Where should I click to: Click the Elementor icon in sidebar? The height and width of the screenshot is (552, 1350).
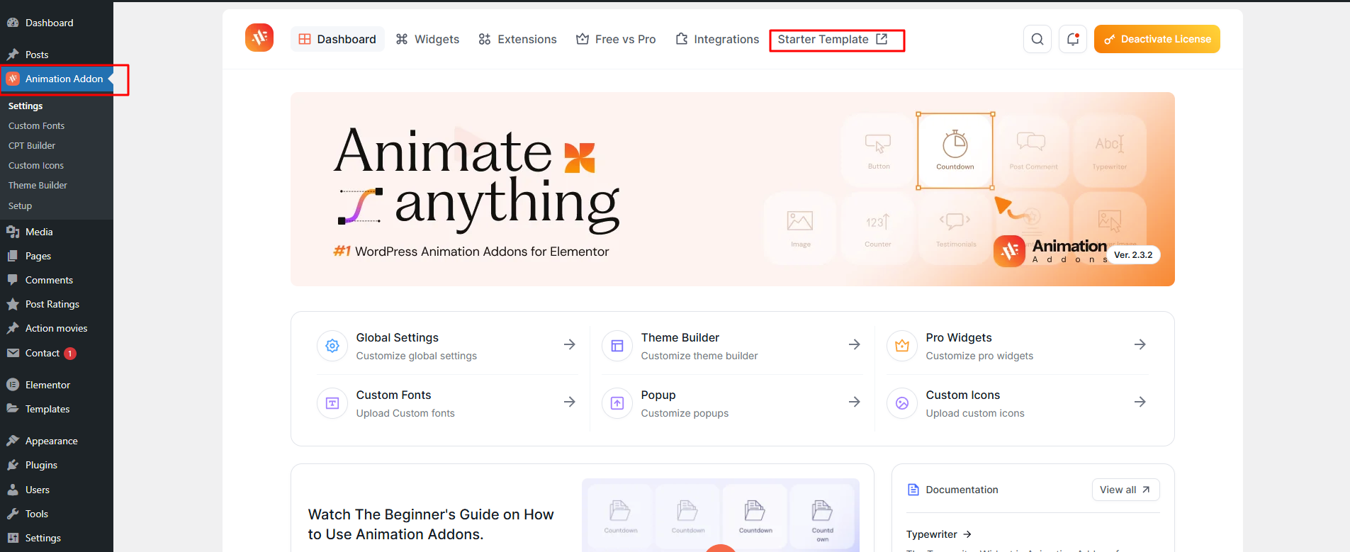pos(13,385)
